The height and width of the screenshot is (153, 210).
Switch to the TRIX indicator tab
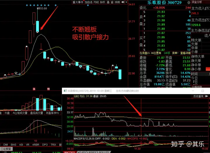coord(53,145)
